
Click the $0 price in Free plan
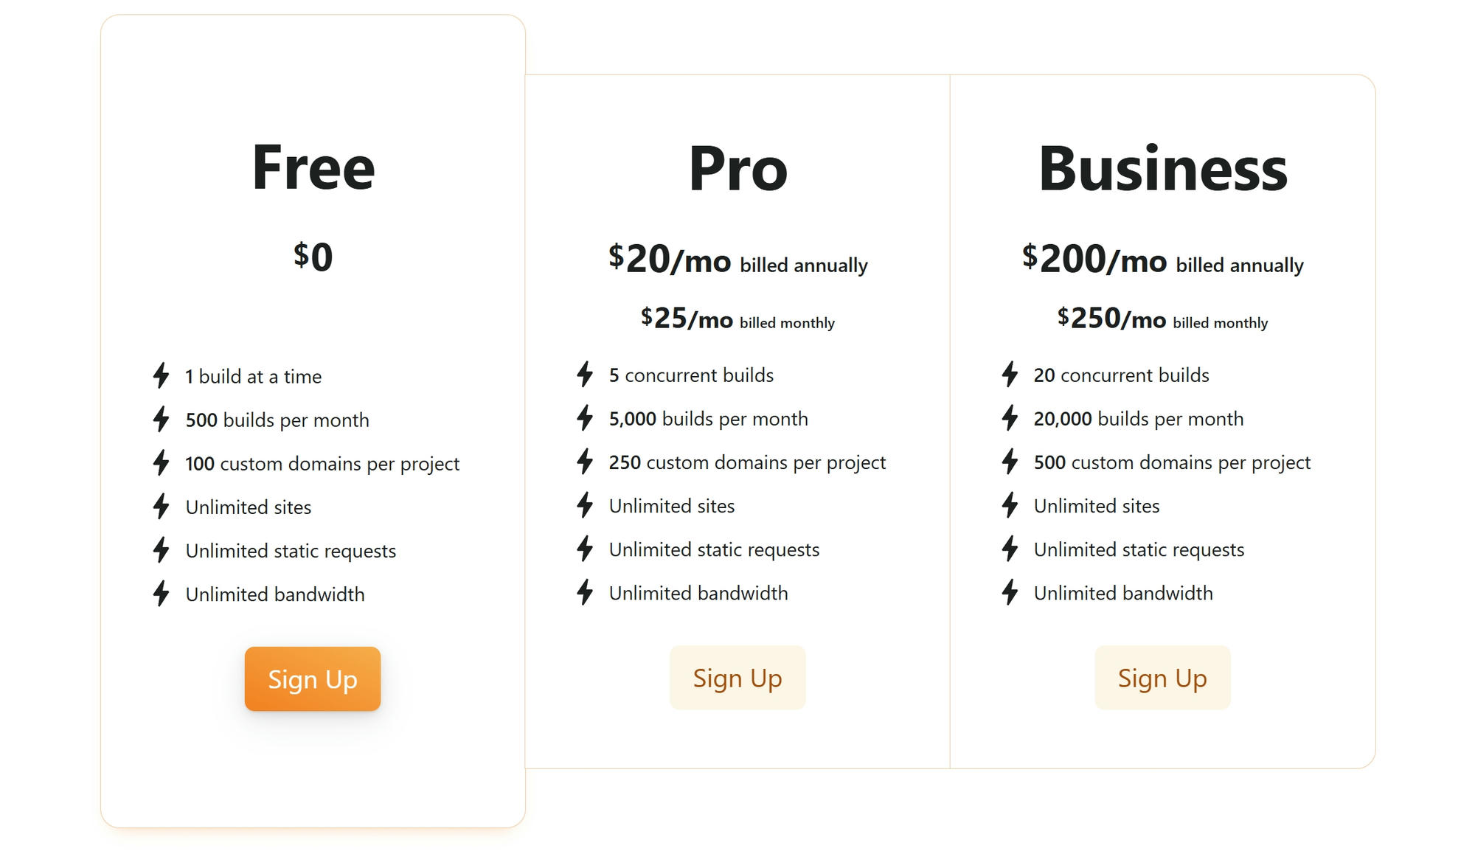pos(313,257)
